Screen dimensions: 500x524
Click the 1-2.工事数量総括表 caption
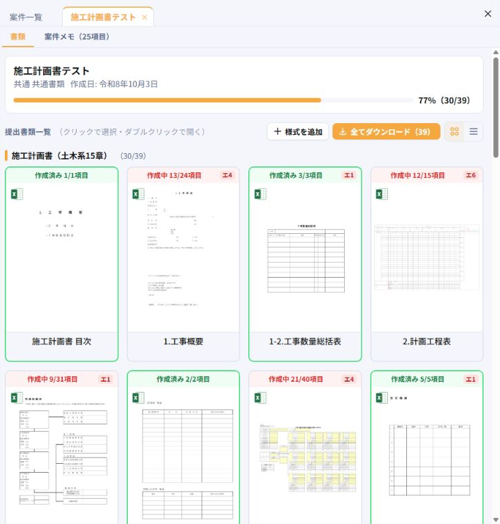click(x=305, y=341)
